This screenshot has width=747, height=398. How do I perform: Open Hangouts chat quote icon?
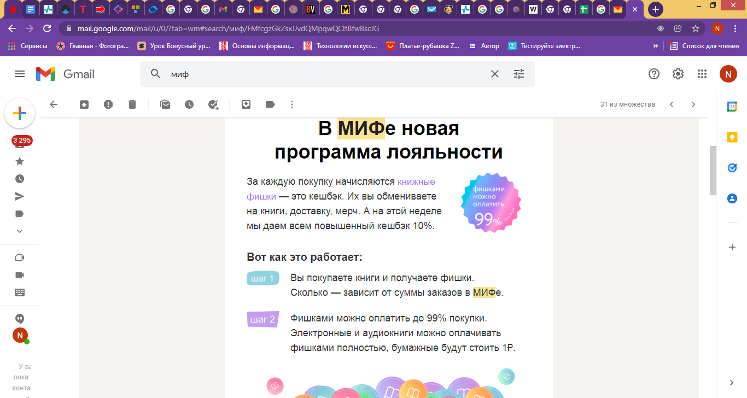tap(20, 319)
